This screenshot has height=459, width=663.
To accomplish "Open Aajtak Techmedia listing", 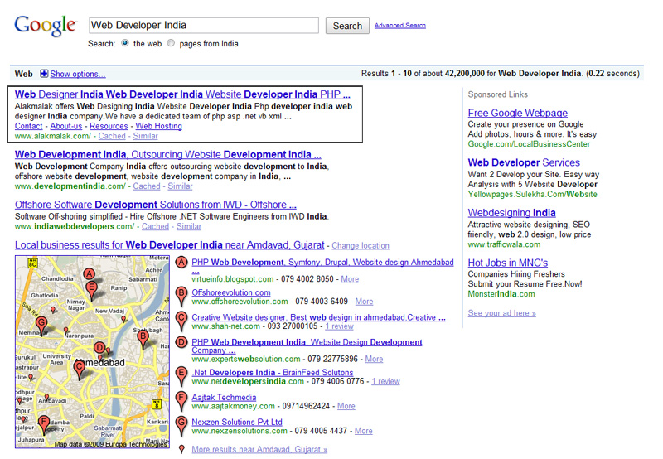I will pos(224,398).
